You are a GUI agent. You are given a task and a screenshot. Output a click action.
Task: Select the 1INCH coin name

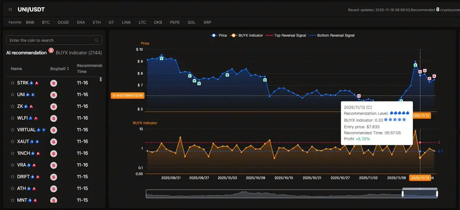24,153
